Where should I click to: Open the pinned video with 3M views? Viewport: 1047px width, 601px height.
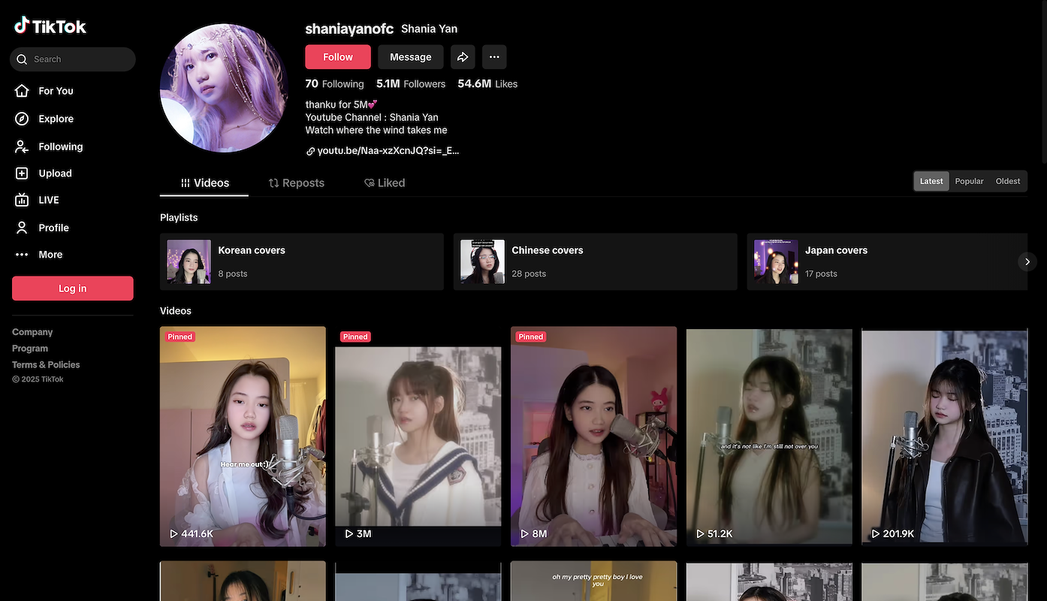coord(418,436)
